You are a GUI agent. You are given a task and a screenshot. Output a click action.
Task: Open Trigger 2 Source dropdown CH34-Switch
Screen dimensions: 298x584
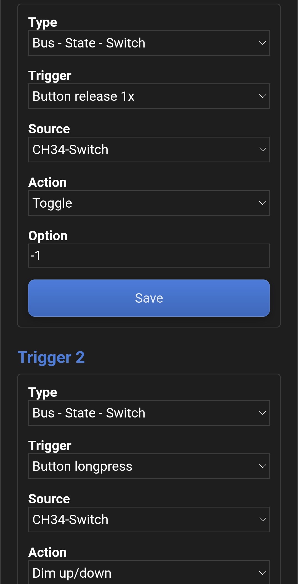pos(149,519)
